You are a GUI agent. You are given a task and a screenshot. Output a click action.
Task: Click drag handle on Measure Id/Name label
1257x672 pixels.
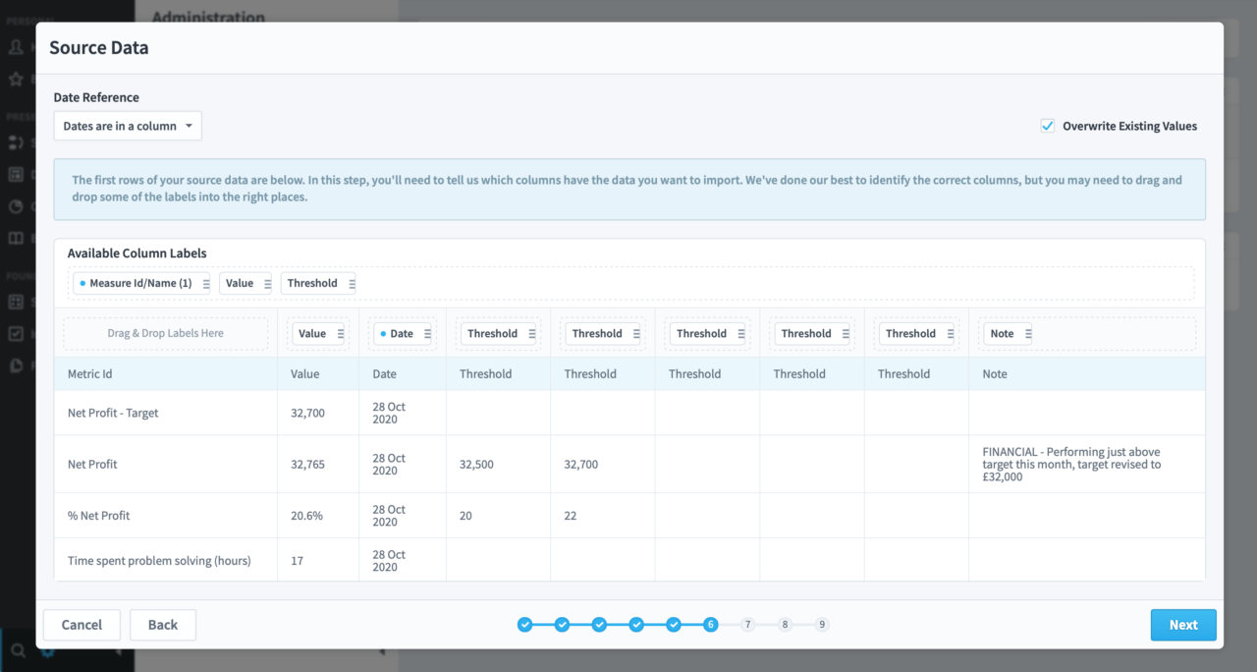coord(205,284)
